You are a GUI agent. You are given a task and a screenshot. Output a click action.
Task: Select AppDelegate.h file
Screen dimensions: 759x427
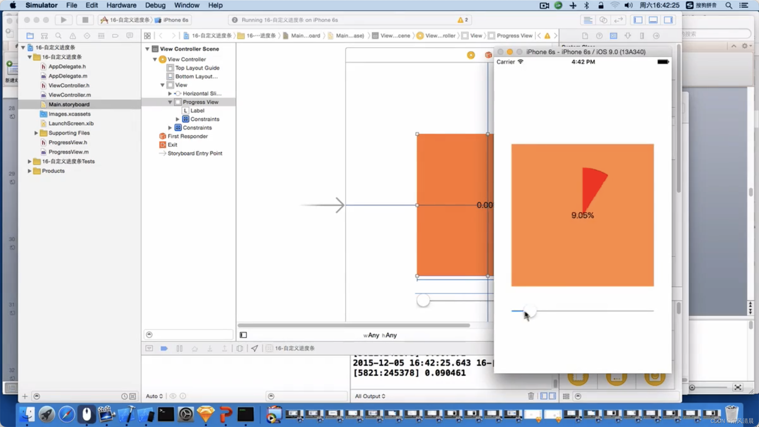coord(67,66)
